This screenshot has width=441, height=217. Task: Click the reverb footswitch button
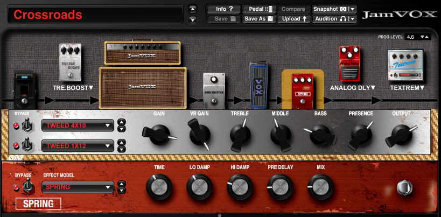pos(404,187)
